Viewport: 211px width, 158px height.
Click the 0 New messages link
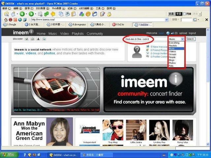160,47
